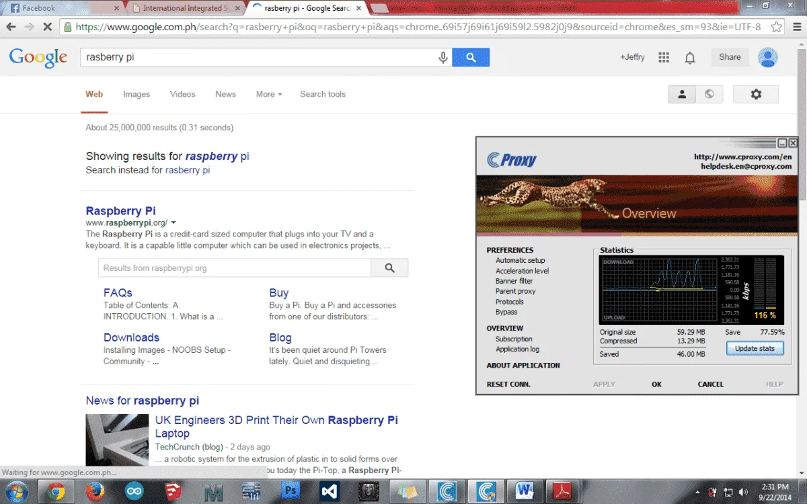Open the Raspberry Pi result title

pos(120,211)
